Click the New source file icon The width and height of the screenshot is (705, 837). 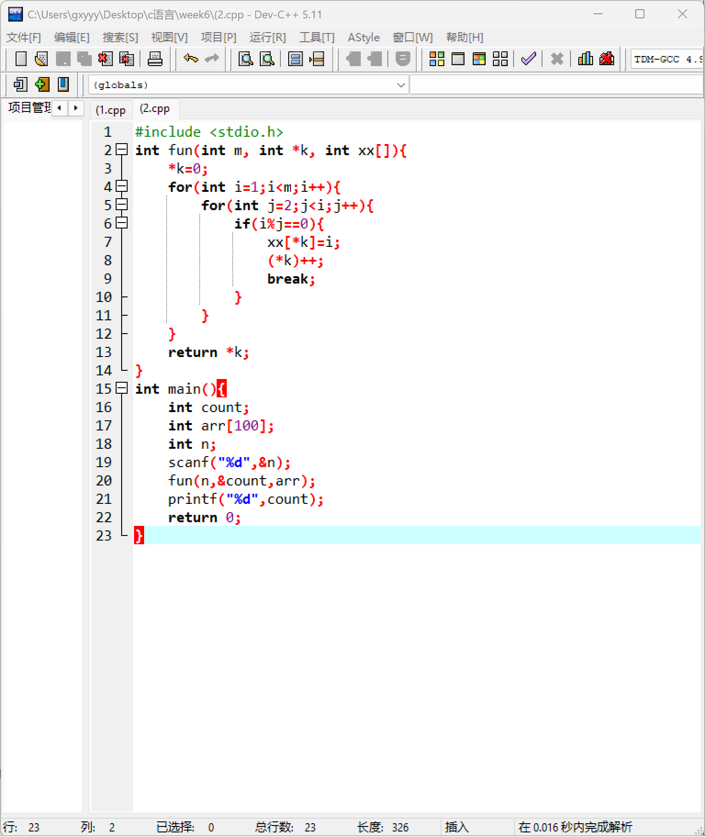pyautogui.click(x=21, y=59)
